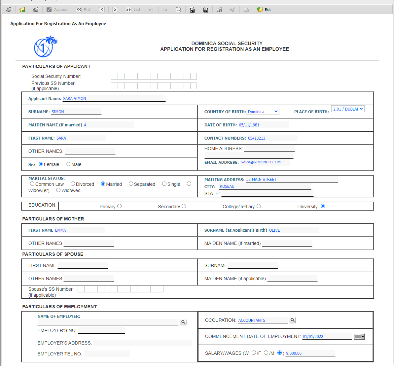Exit the application form
The image size is (394, 366).
tap(264, 10)
